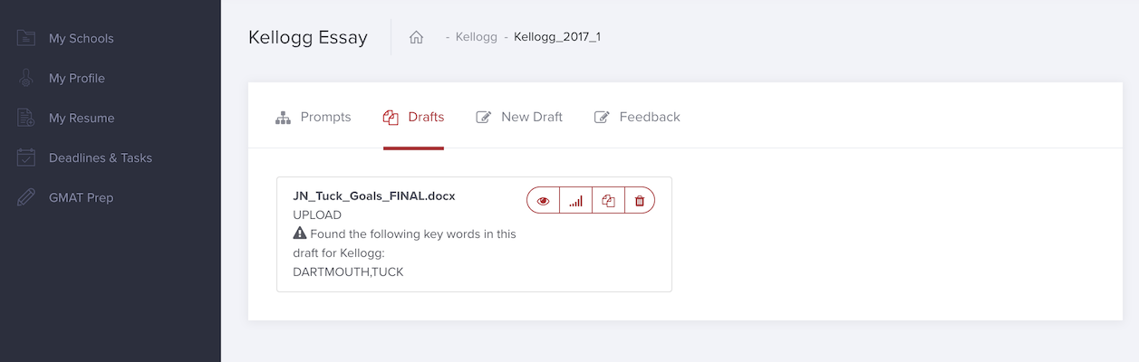Duplicate the draft with the copy icon
The width and height of the screenshot is (1139, 362).
pos(608,201)
